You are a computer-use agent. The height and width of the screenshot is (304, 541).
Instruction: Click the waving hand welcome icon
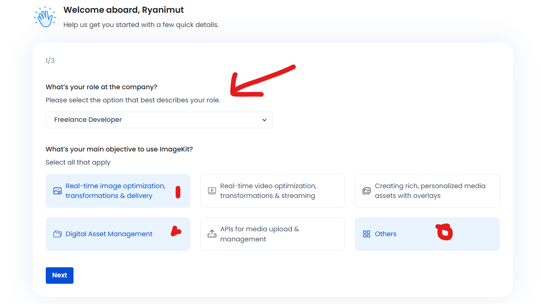click(45, 17)
